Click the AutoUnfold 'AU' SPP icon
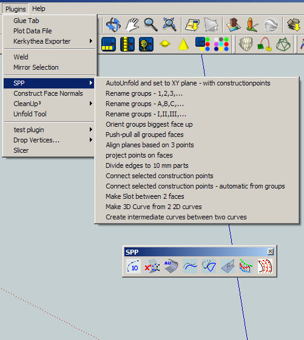This screenshot has height=340, width=304. 171,266
